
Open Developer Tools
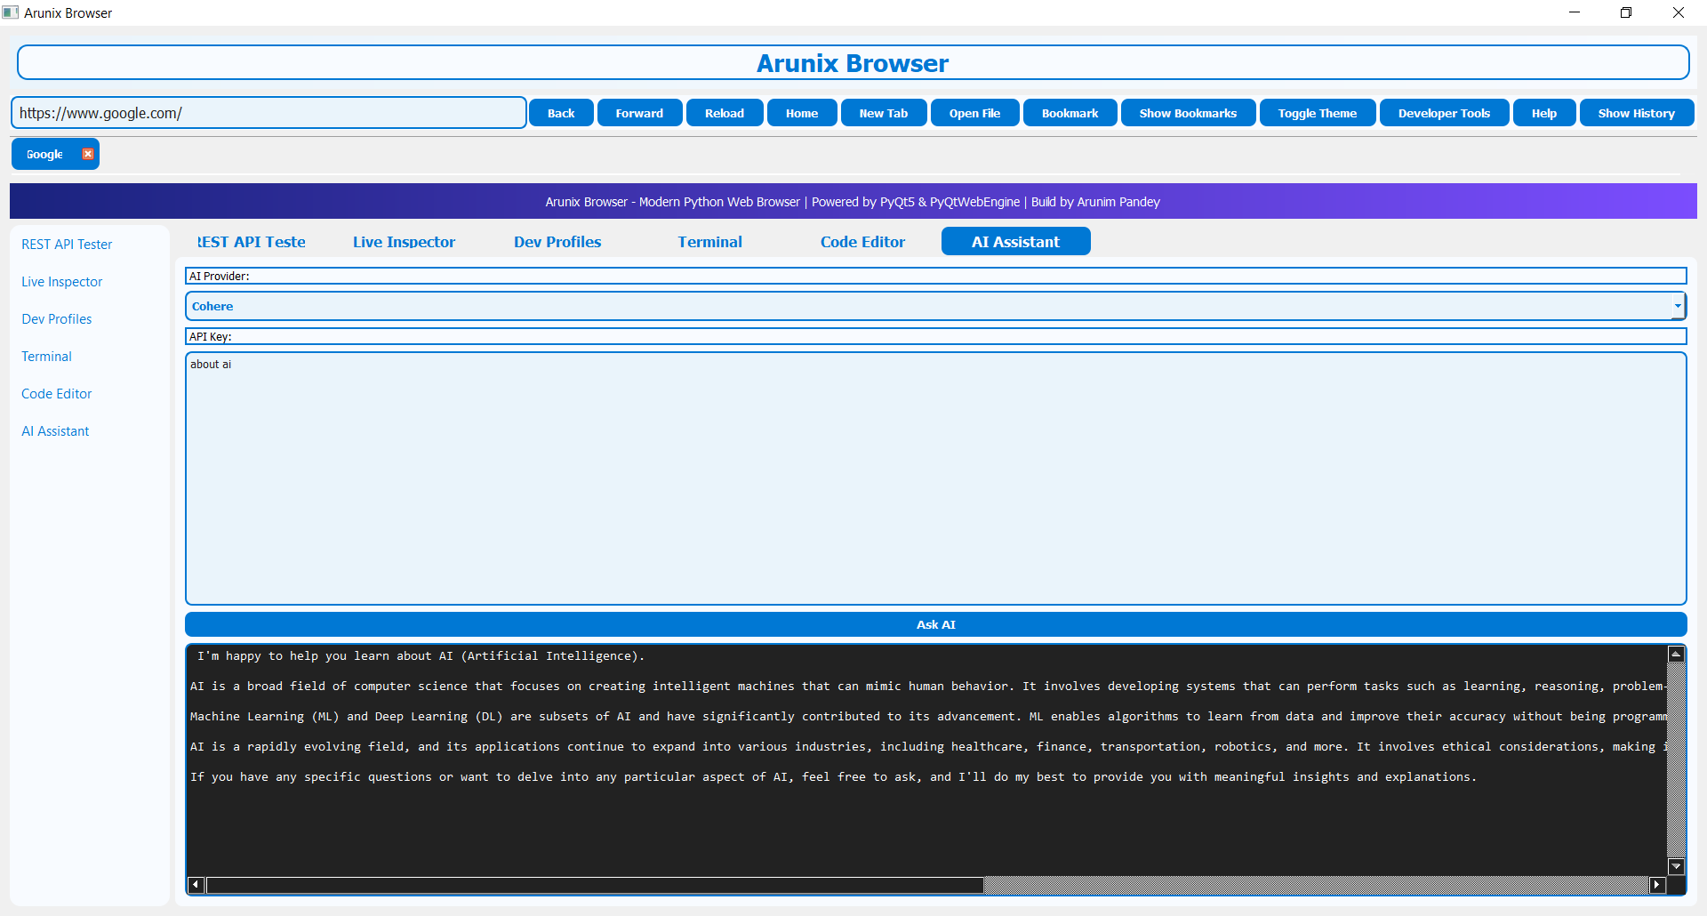1443,113
